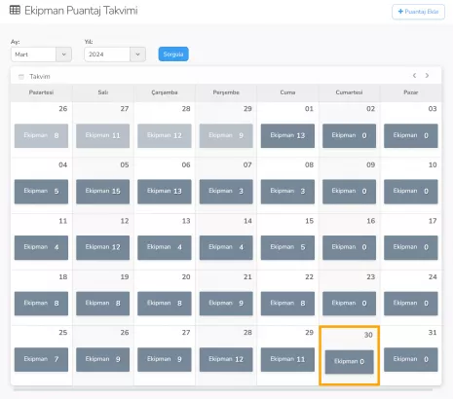Open Ekipman 0 entry on day 16
The height and width of the screenshot is (399, 453).
coord(349,247)
